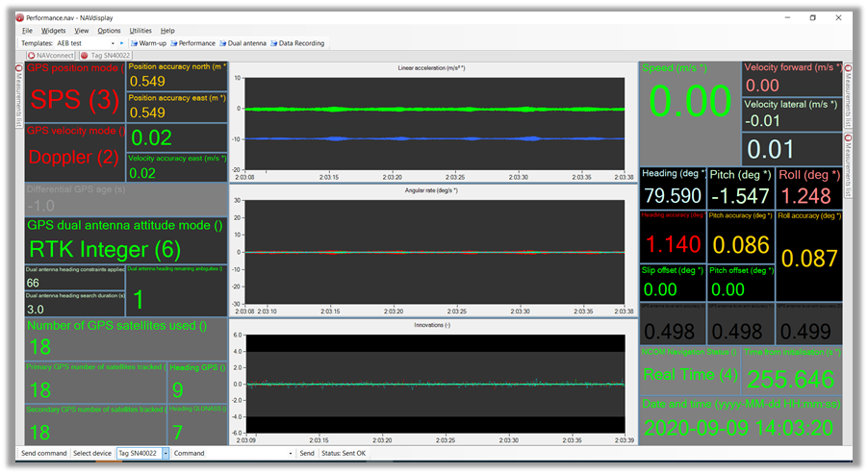868x474 pixels.
Task: Open the Help menu
Action: point(167,31)
